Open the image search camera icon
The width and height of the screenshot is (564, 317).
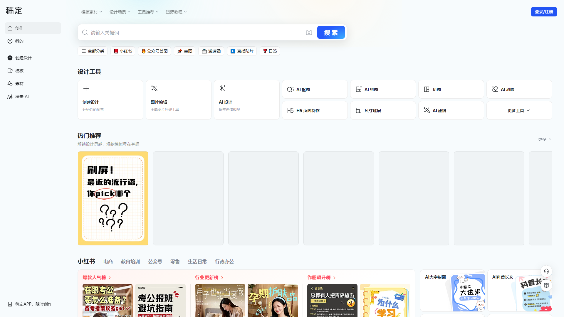(x=309, y=32)
